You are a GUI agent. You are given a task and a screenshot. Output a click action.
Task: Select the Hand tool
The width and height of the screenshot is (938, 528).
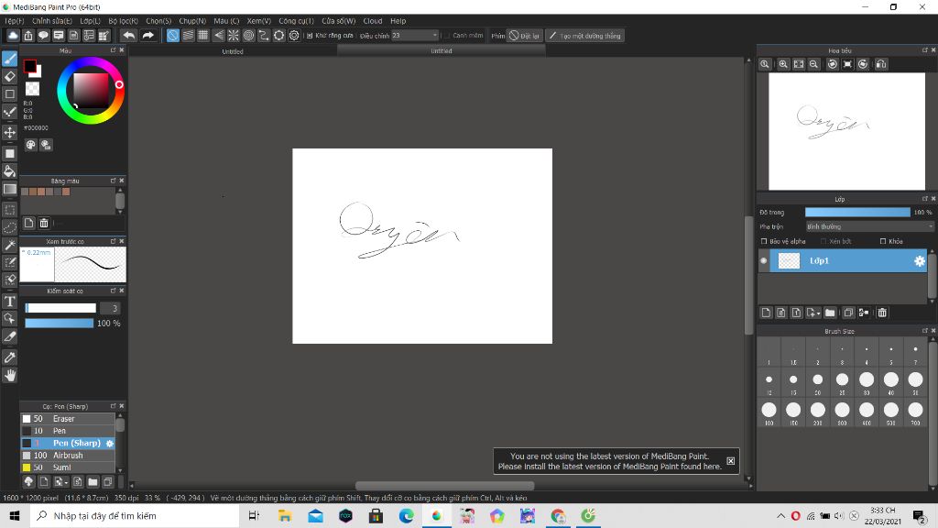9,375
